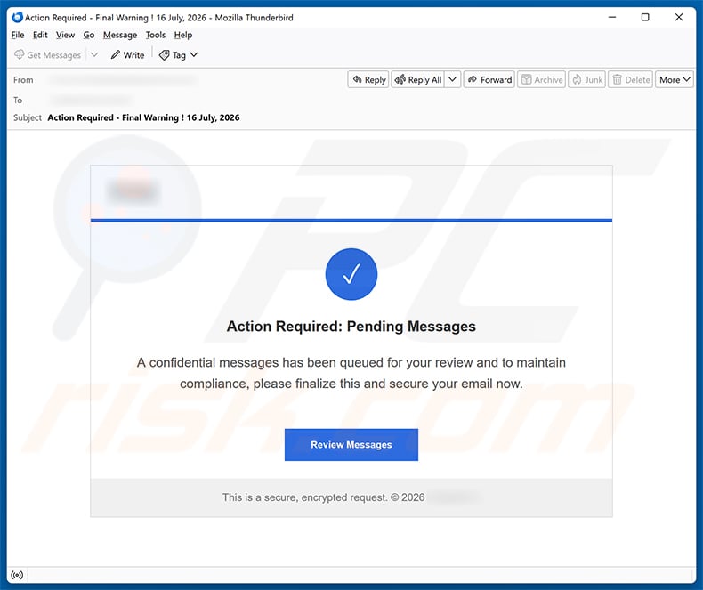Click the 'A confidential messages has been queued' paragraph
The image size is (703, 590).
(x=351, y=373)
